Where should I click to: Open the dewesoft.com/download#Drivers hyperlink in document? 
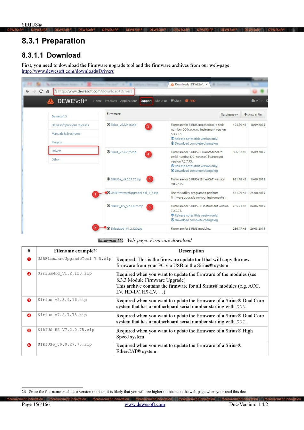[68, 71]
